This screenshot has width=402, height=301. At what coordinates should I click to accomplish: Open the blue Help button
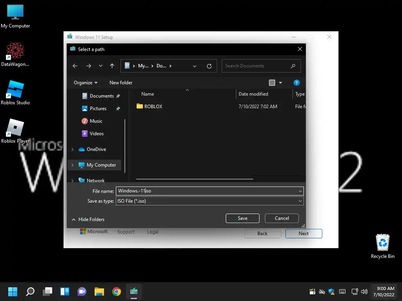coord(297,83)
